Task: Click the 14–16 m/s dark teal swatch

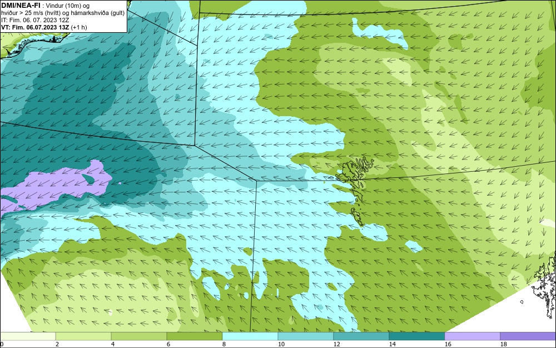Action: click(x=416, y=336)
